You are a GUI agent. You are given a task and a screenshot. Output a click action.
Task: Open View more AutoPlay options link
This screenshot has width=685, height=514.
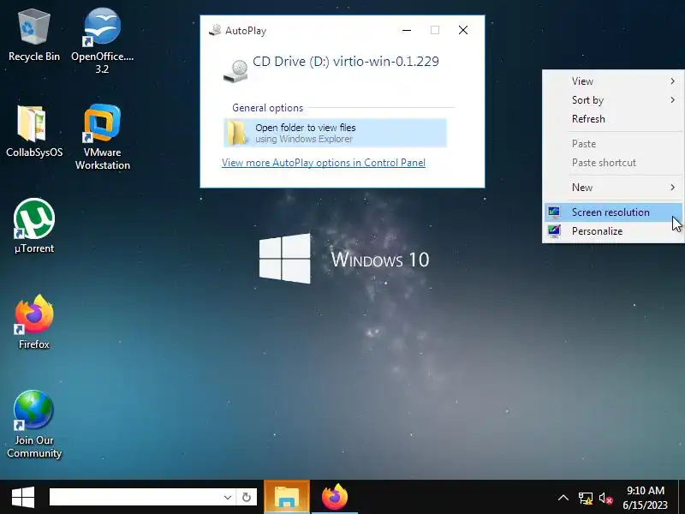[x=324, y=163]
